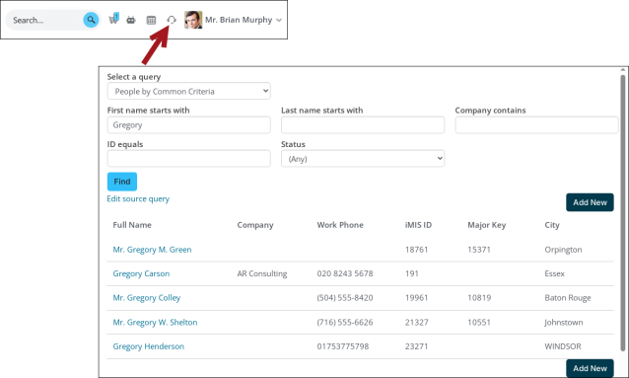Open the shopping cart icon
Image resolution: width=629 pixels, height=378 pixels.
click(x=114, y=19)
